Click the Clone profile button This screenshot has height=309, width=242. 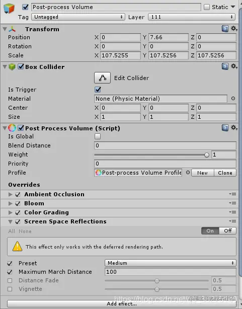(x=225, y=173)
